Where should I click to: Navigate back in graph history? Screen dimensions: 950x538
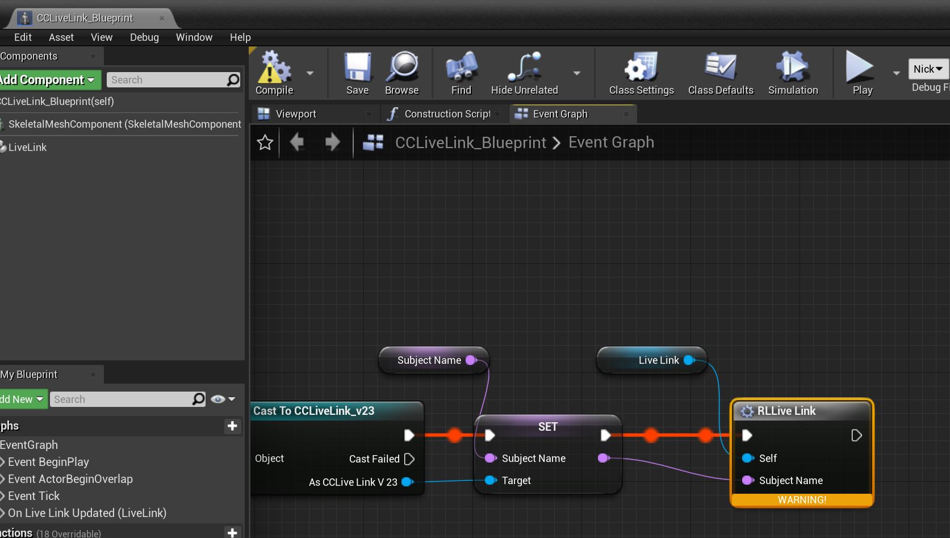pos(297,142)
